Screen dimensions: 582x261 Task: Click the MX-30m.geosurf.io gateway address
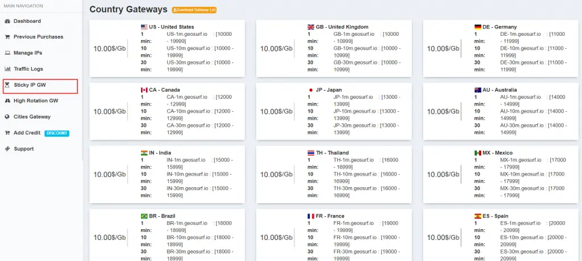click(522, 188)
